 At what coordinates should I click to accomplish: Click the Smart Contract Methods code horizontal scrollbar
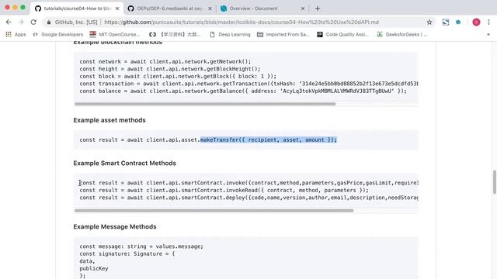pos(214,211)
